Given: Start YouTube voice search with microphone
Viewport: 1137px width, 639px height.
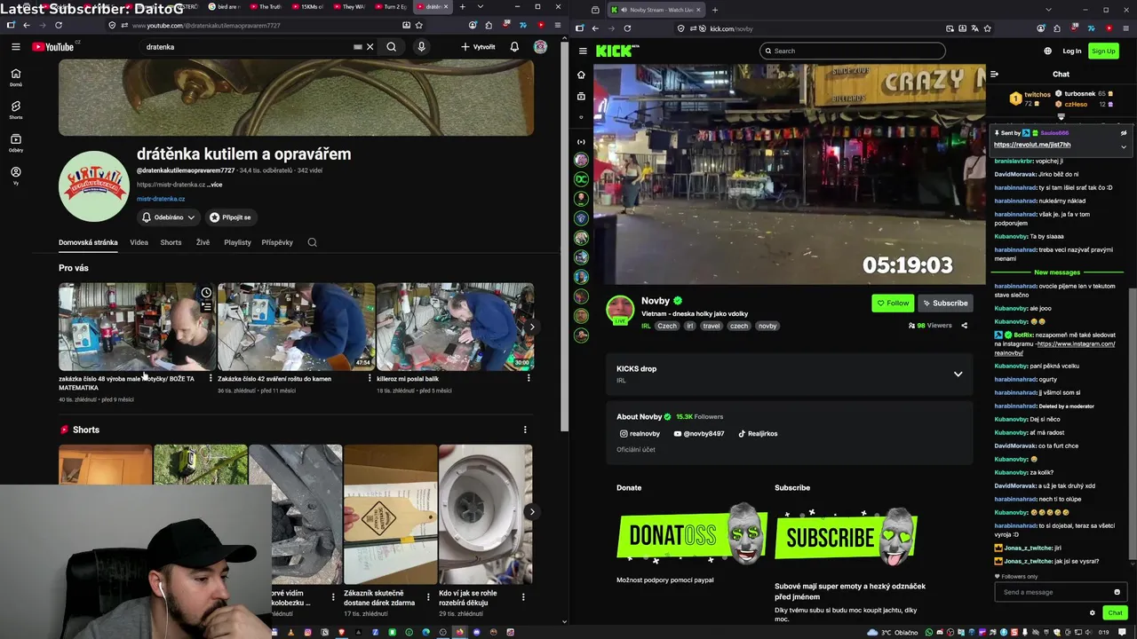Looking at the screenshot, I should point(421,47).
